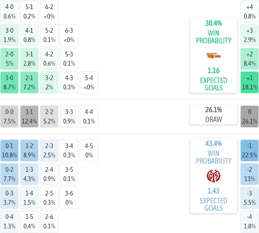Open the 26.1% Draw card
Viewport: 259px width, 233px height.
pos(213,114)
